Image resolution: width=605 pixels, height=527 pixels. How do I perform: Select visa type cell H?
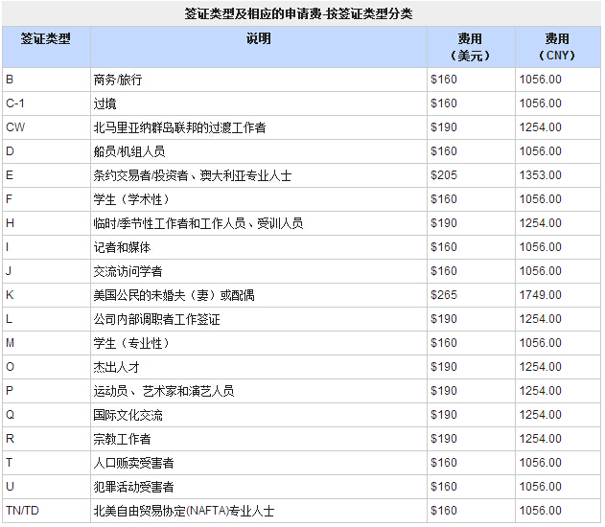(x=46, y=223)
